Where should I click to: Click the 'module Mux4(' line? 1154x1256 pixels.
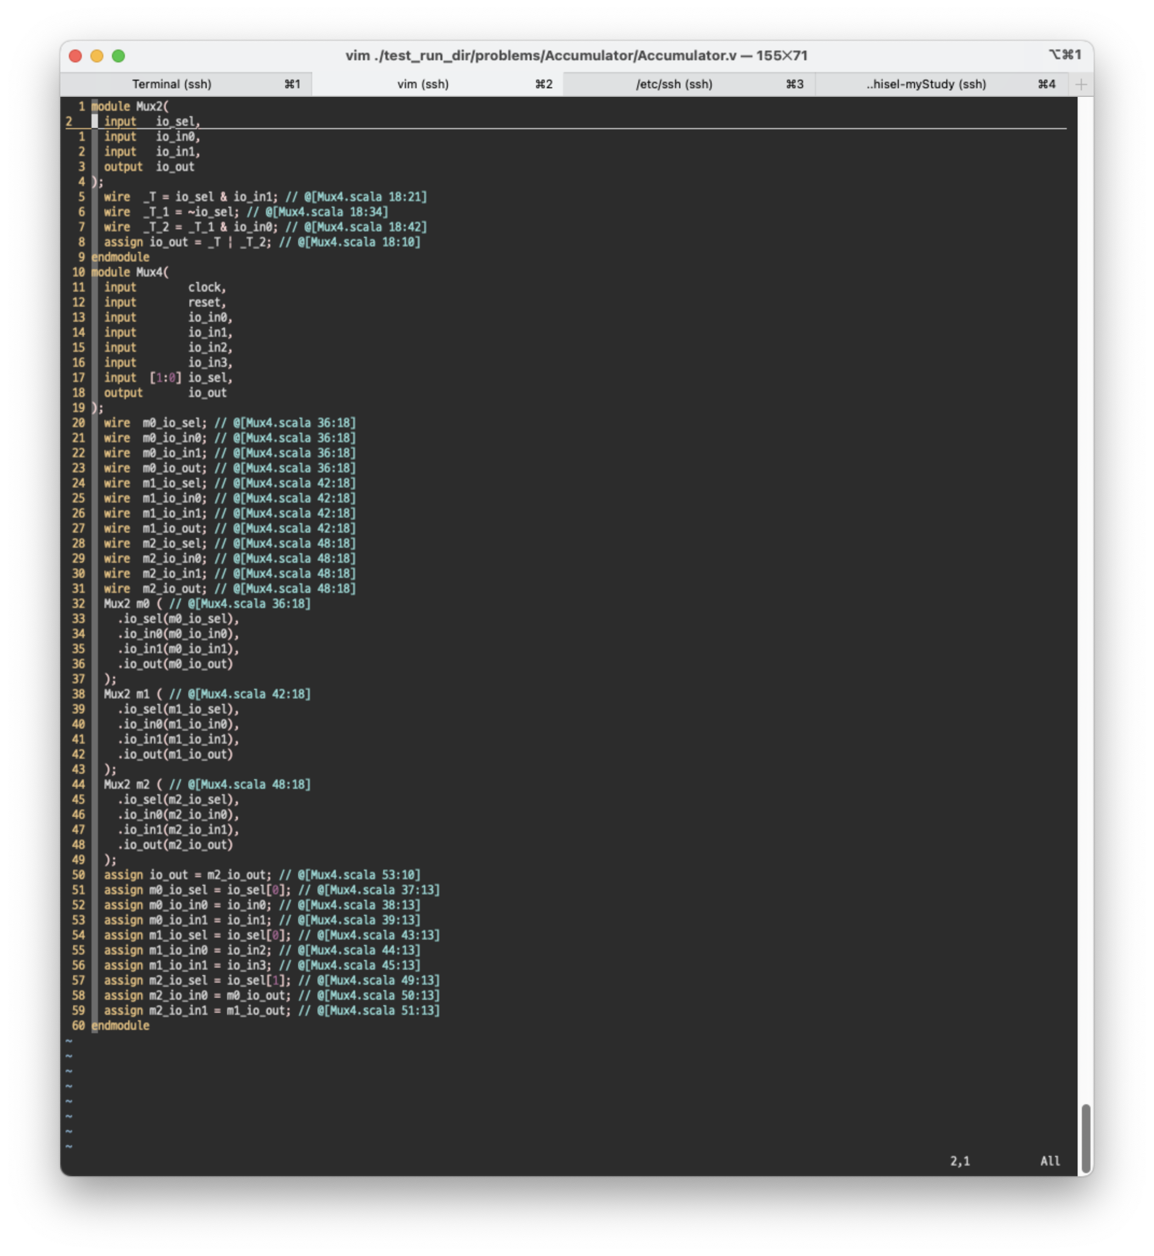pos(130,272)
